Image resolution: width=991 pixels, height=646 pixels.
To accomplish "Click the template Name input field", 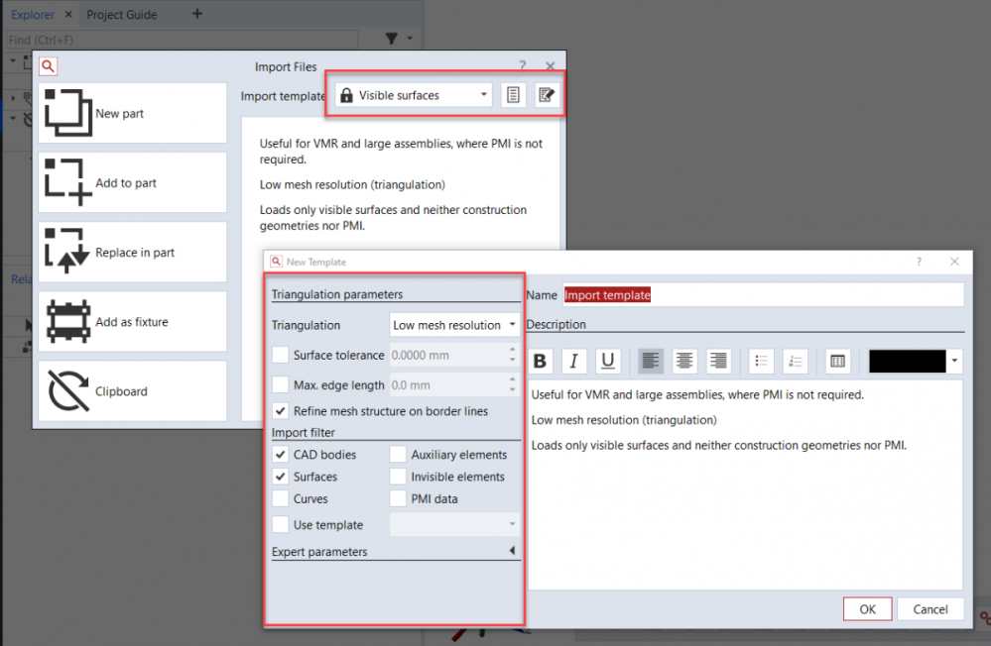I will pos(762,295).
